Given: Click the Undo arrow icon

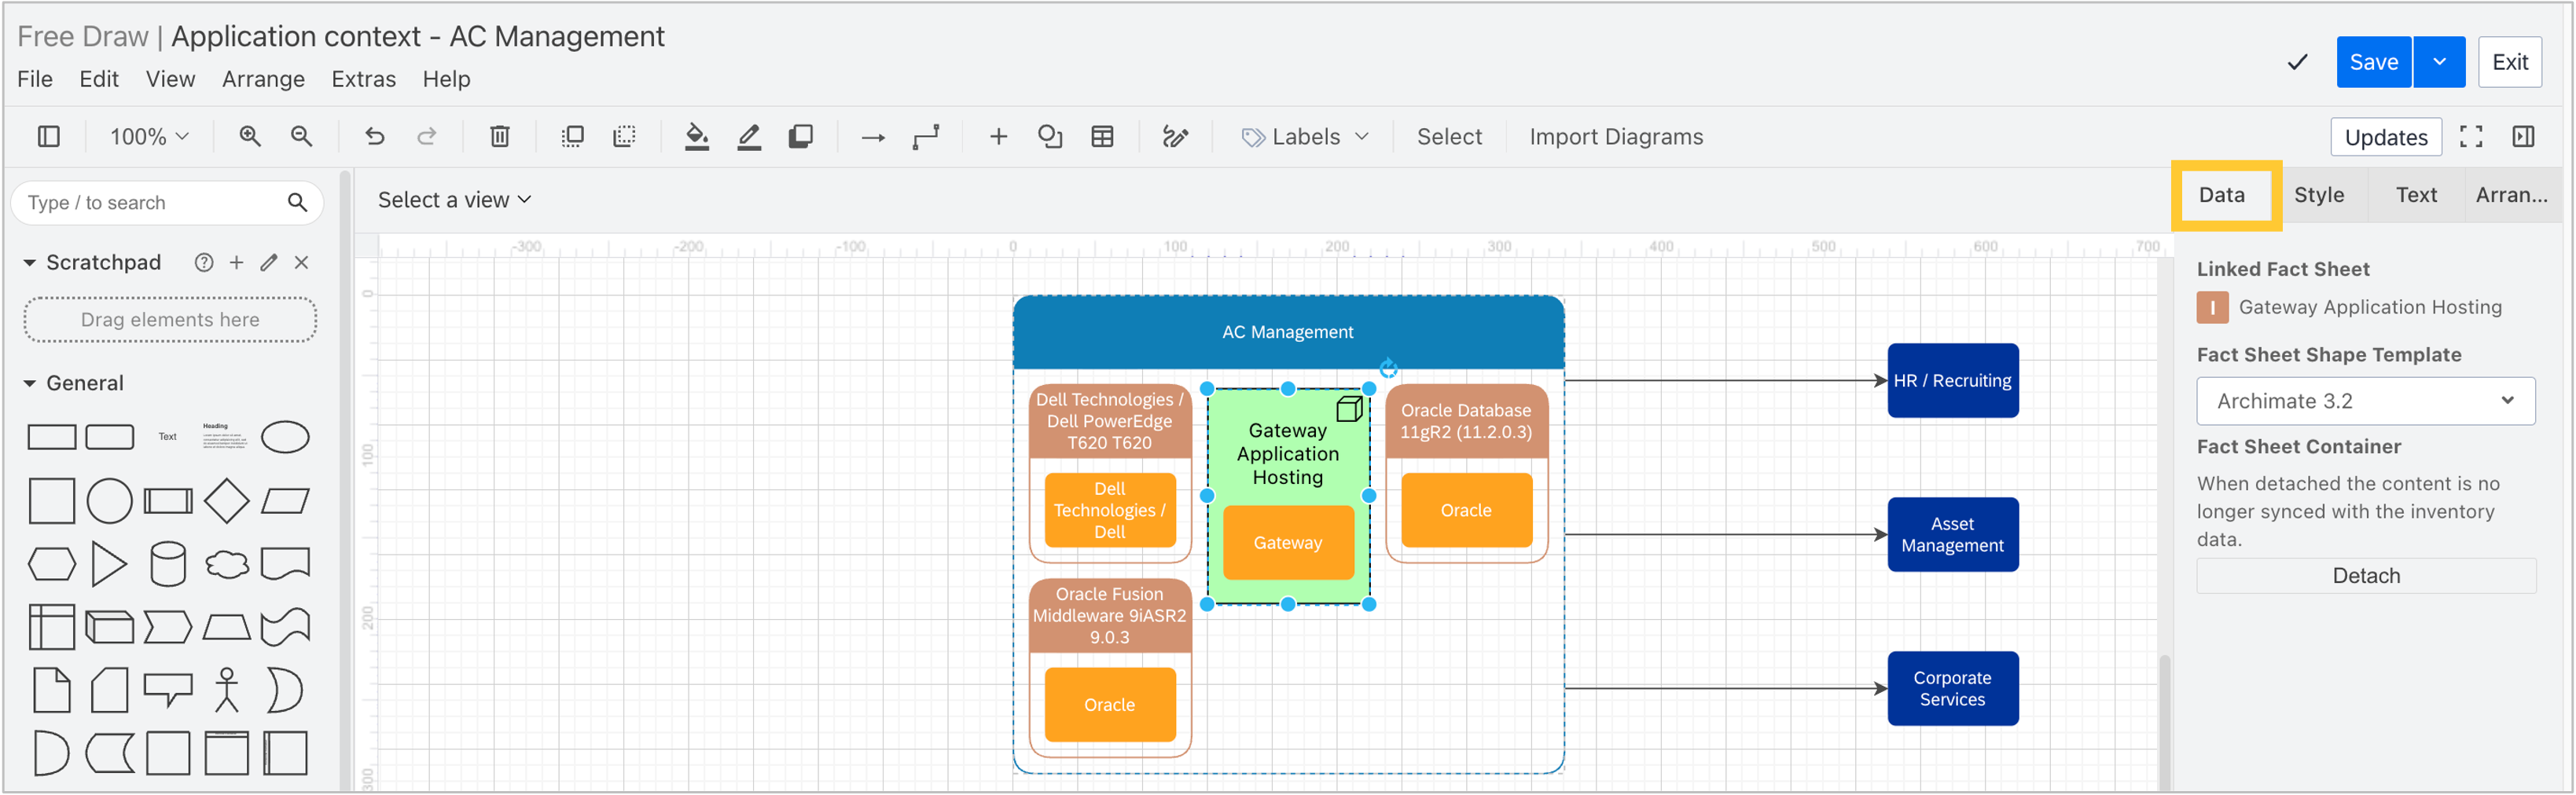Looking at the screenshot, I should click(375, 137).
